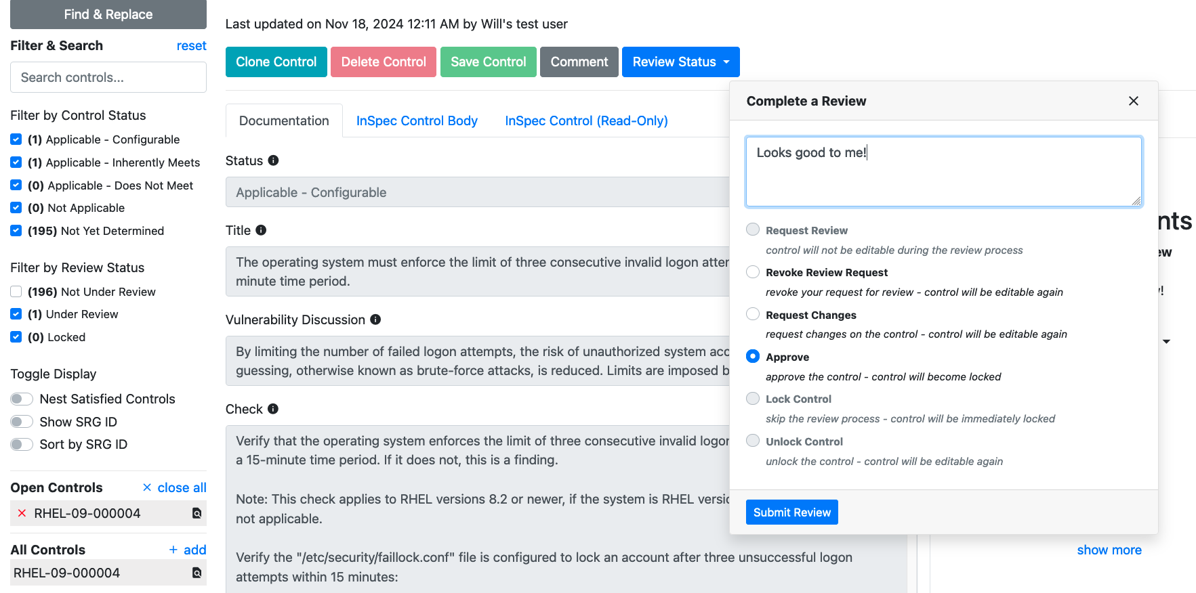Enable the Show SRG ID toggle
Image resolution: width=1196 pixels, height=593 pixels.
[x=22, y=422]
